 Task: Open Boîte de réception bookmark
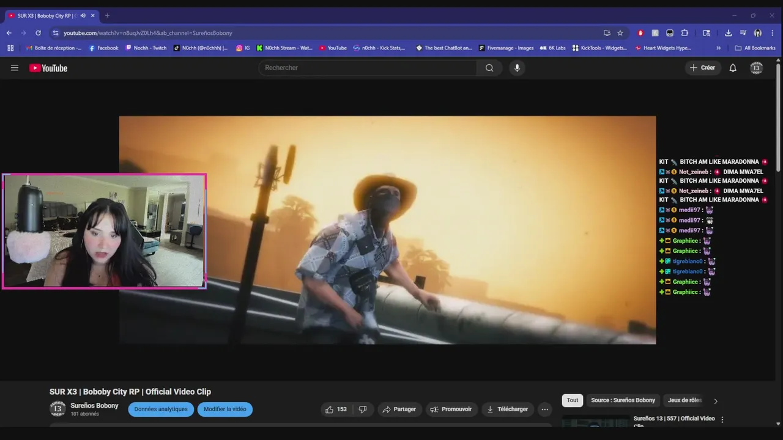click(x=54, y=48)
